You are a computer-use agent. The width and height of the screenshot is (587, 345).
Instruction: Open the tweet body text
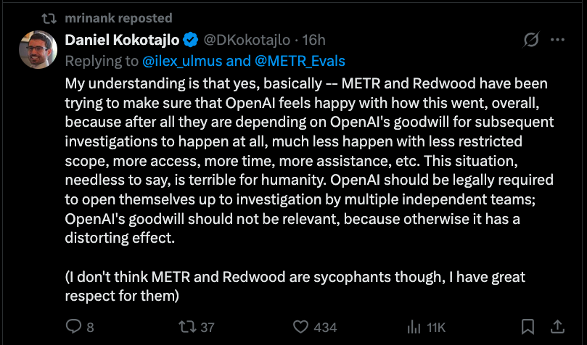click(x=309, y=189)
